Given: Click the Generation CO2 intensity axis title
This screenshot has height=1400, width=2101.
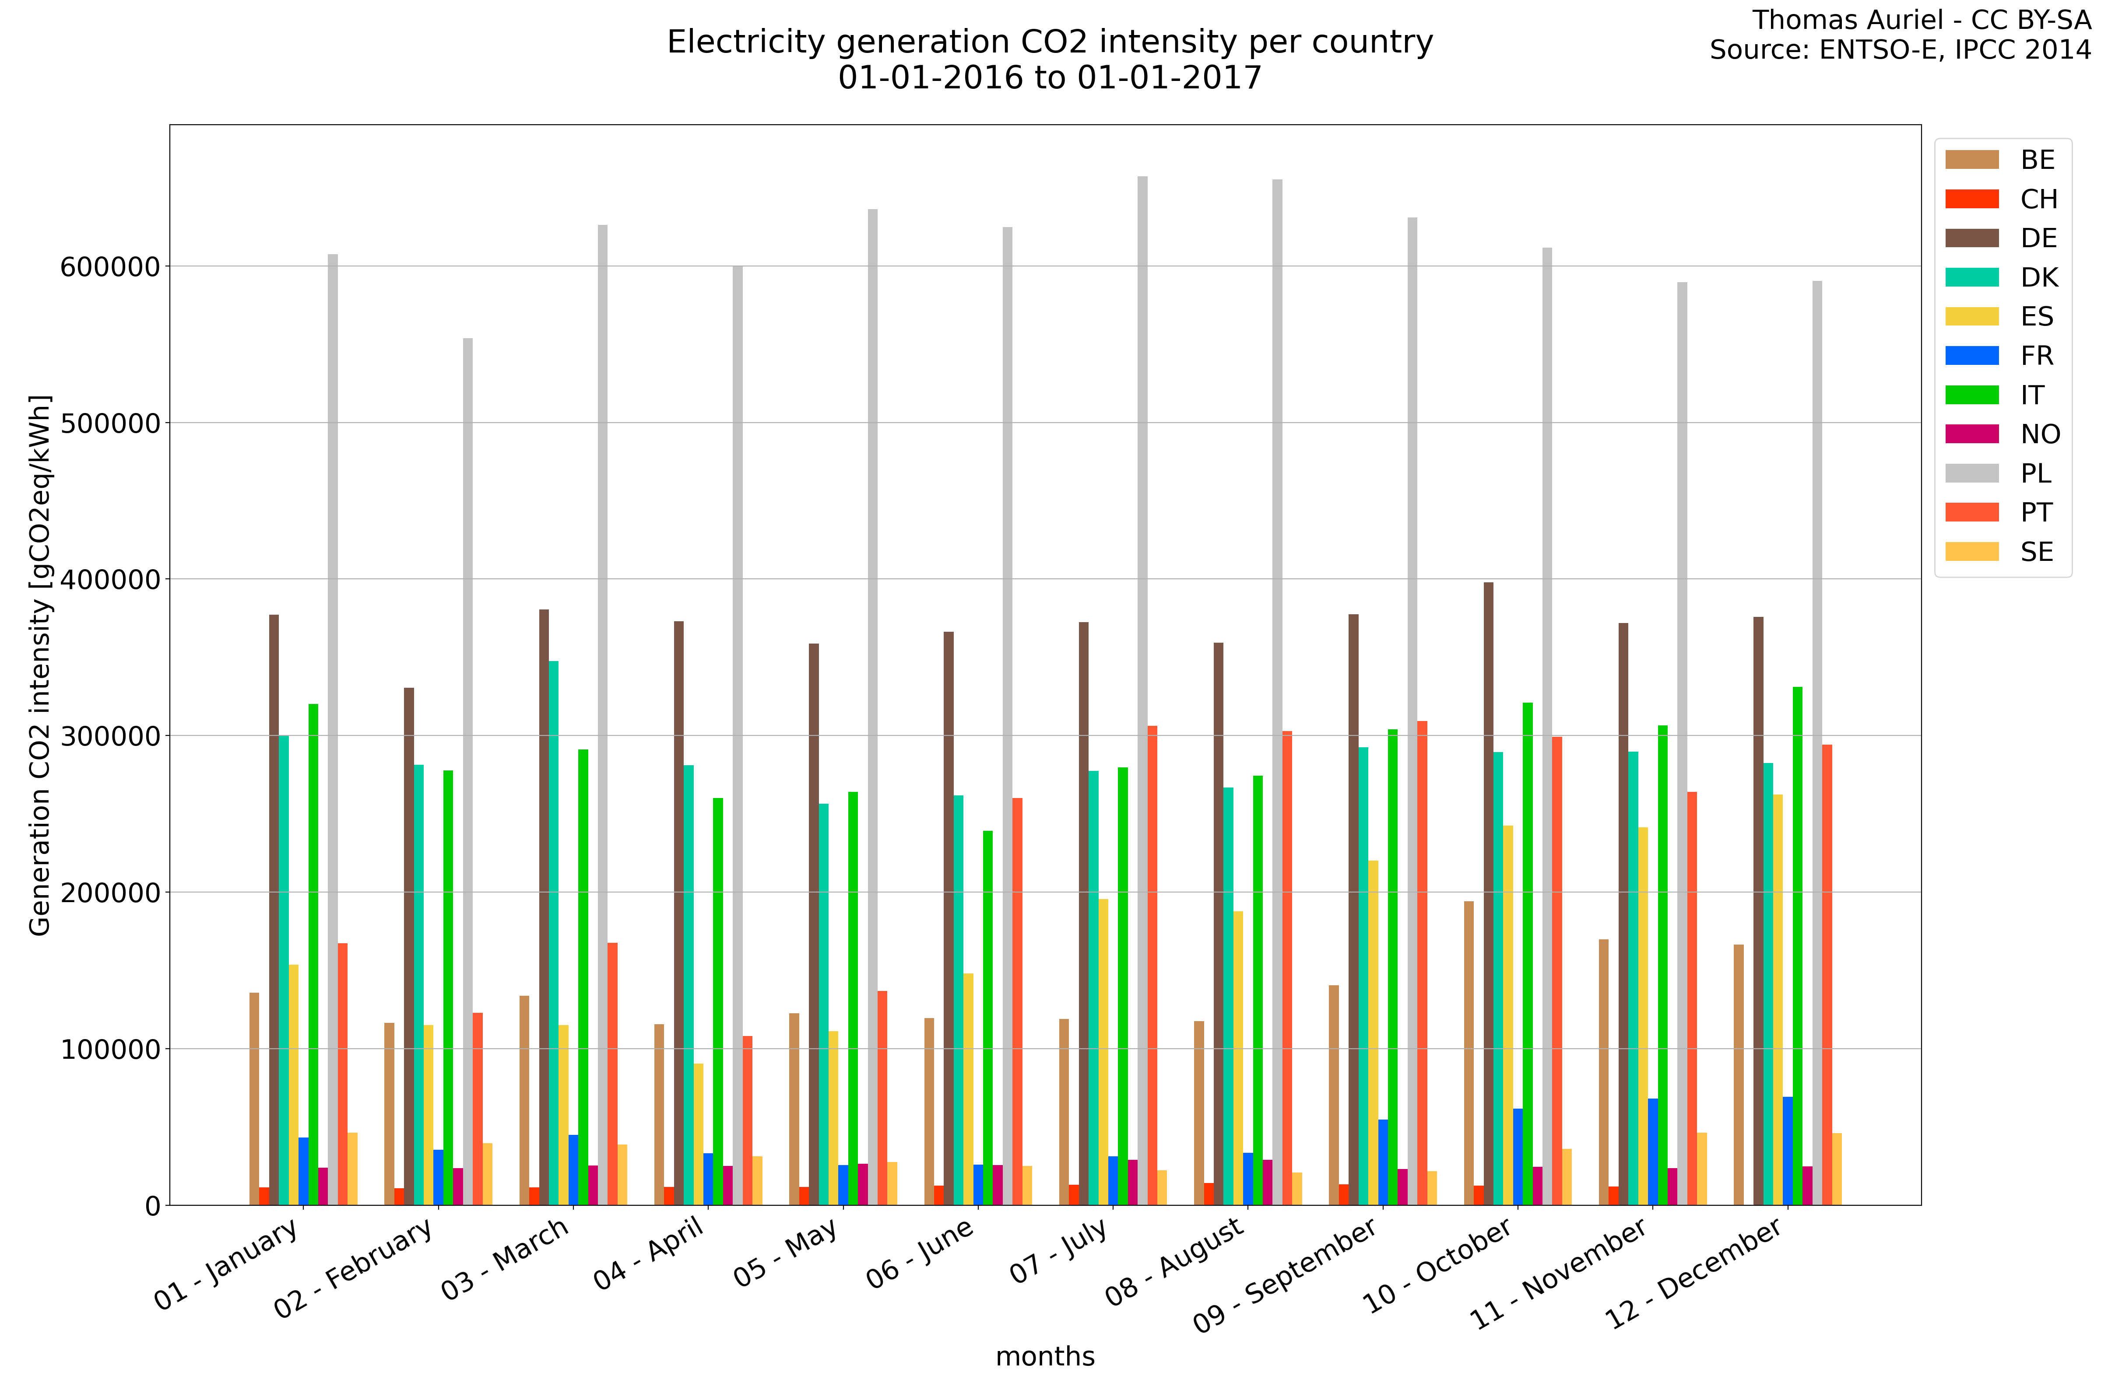Looking at the screenshot, I should [39, 665].
